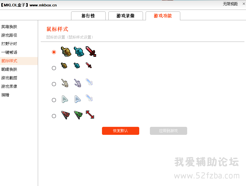
Task: Select the large gauntlet cursor style radio button
Action: pos(54,52)
